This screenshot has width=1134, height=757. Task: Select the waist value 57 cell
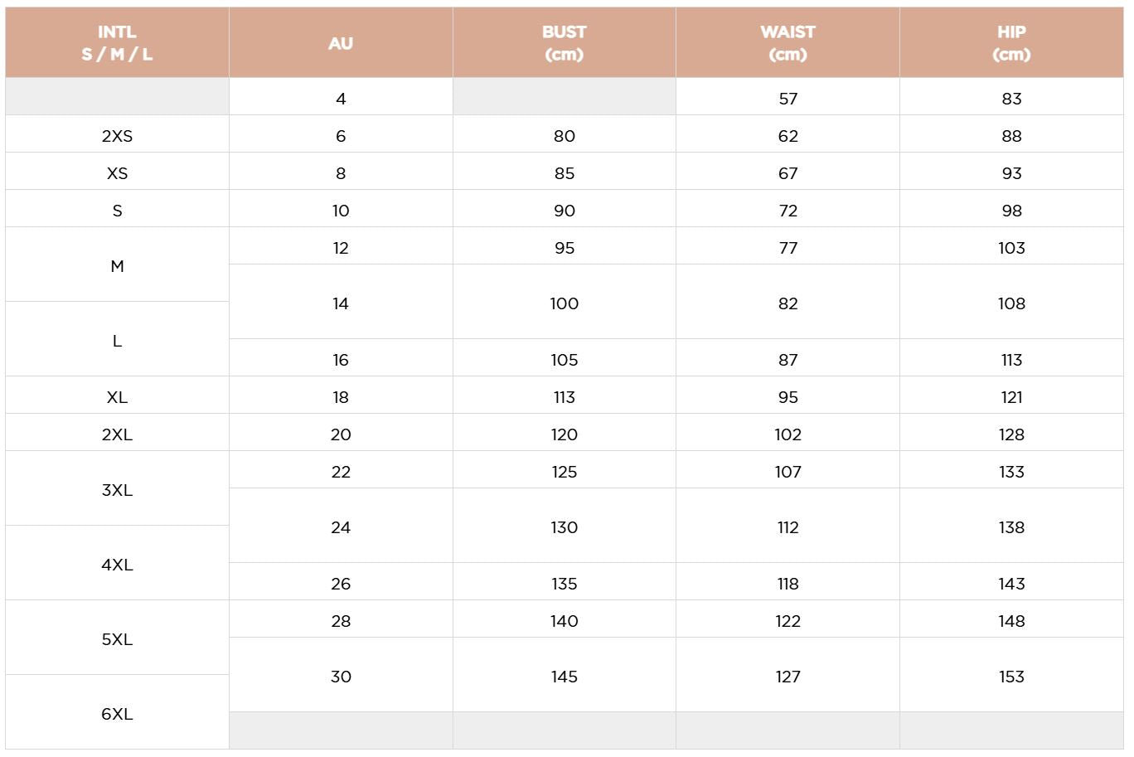tap(787, 99)
